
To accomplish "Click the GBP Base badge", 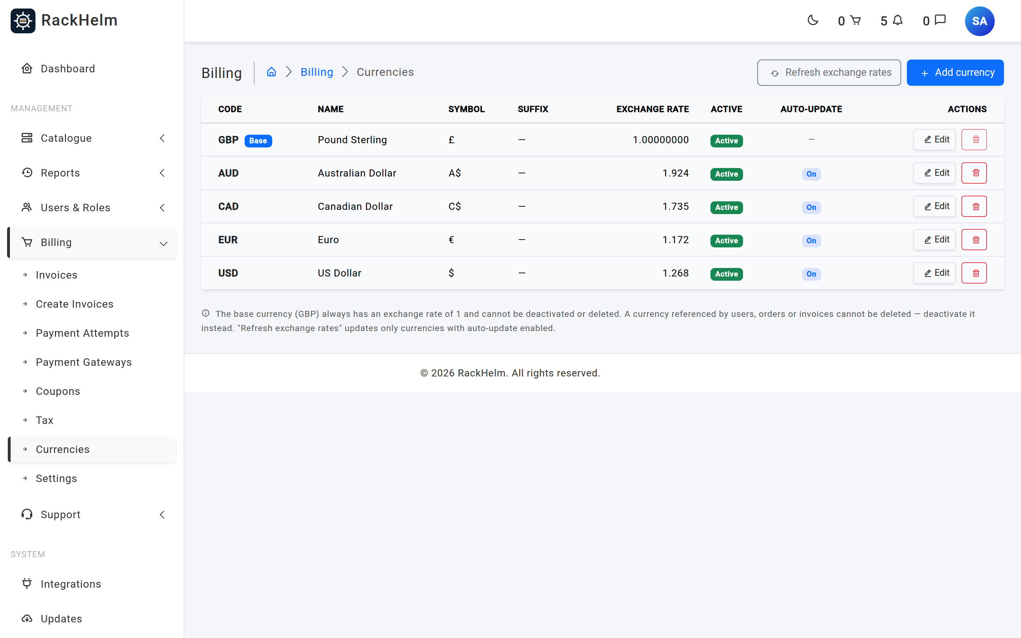I will (x=258, y=140).
